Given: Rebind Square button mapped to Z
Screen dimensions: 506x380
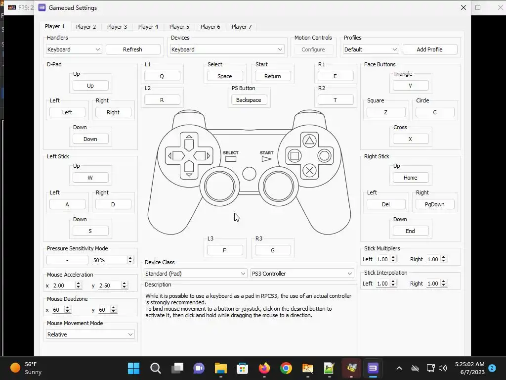Looking at the screenshot, I should point(386,112).
